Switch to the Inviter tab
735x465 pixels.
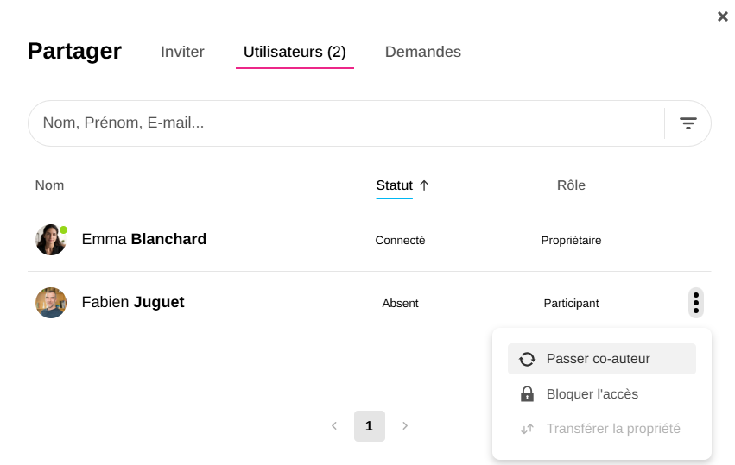182,52
